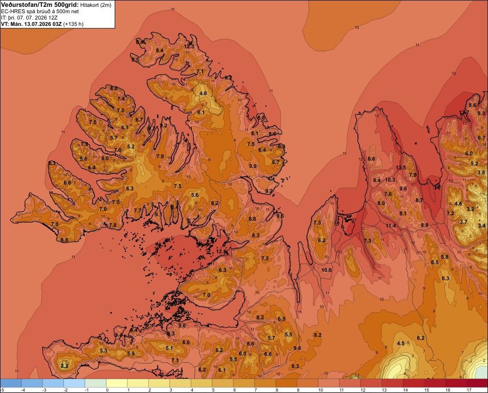
Task: Click the "Hitakort (2m)" label in the header
Action: click(x=96, y=5)
